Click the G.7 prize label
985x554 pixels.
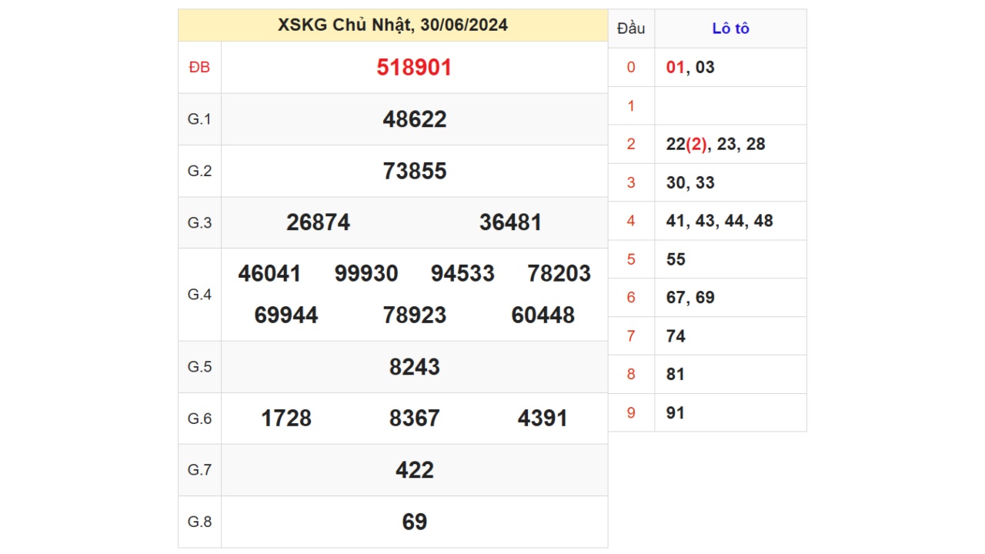coord(199,470)
